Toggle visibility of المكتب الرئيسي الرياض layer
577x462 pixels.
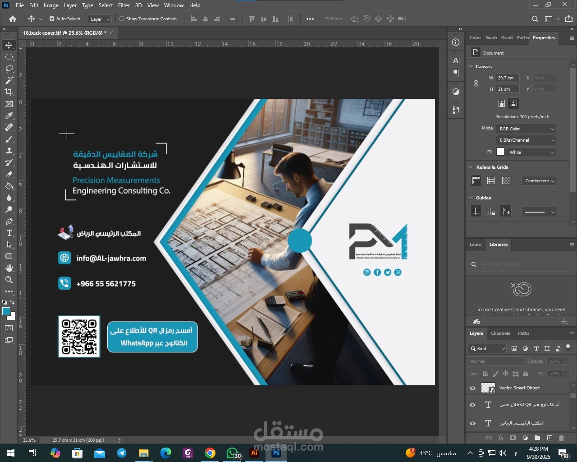(472, 423)
